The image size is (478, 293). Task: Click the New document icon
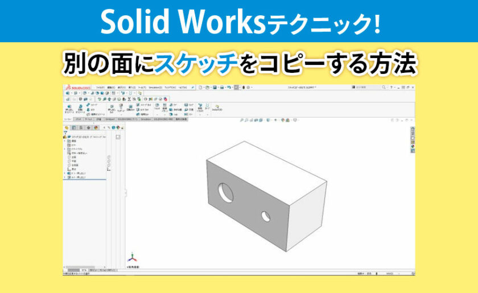200,88
